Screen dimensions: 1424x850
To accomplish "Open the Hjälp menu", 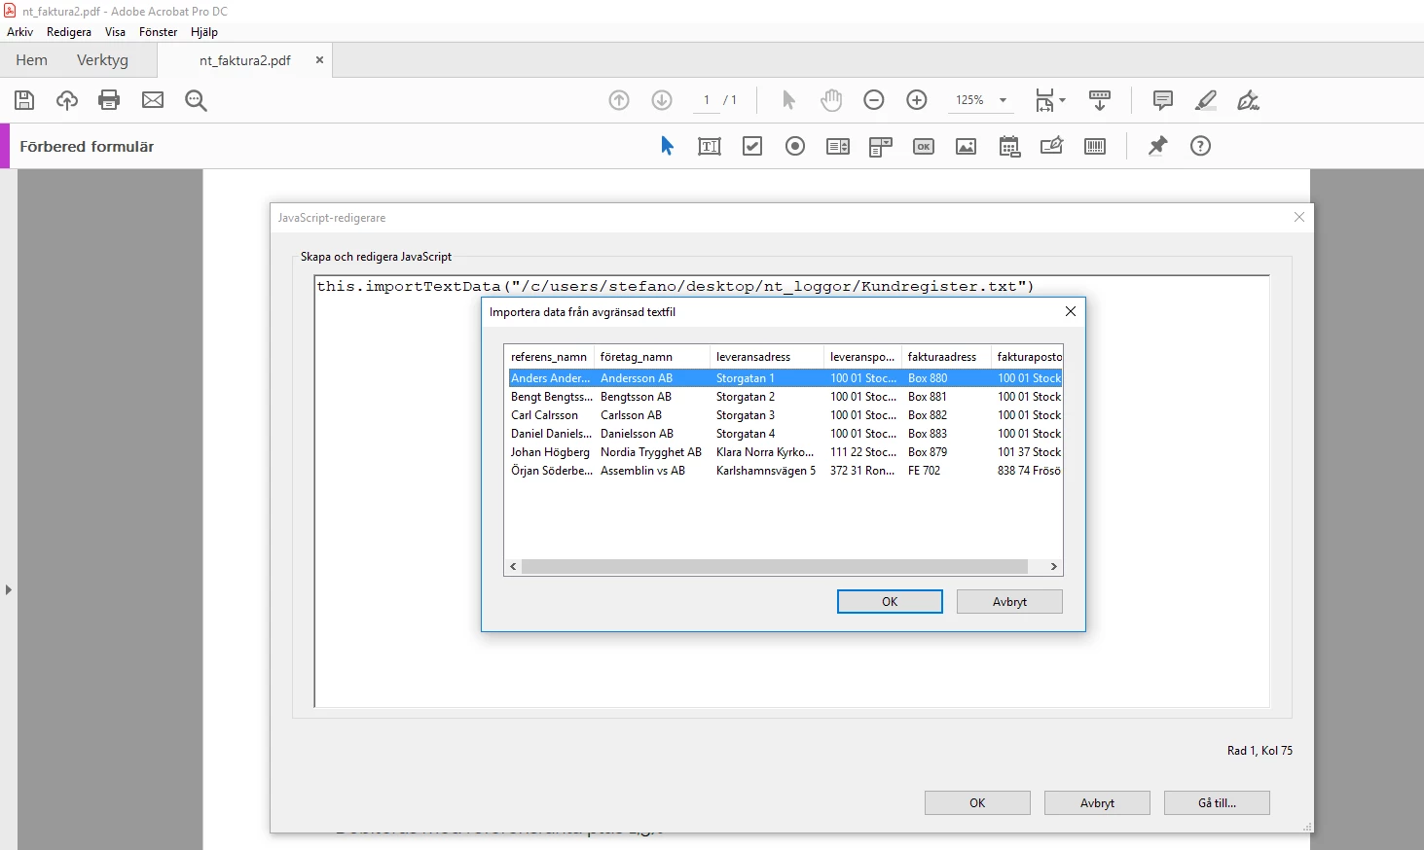I will tap(204, 32).
